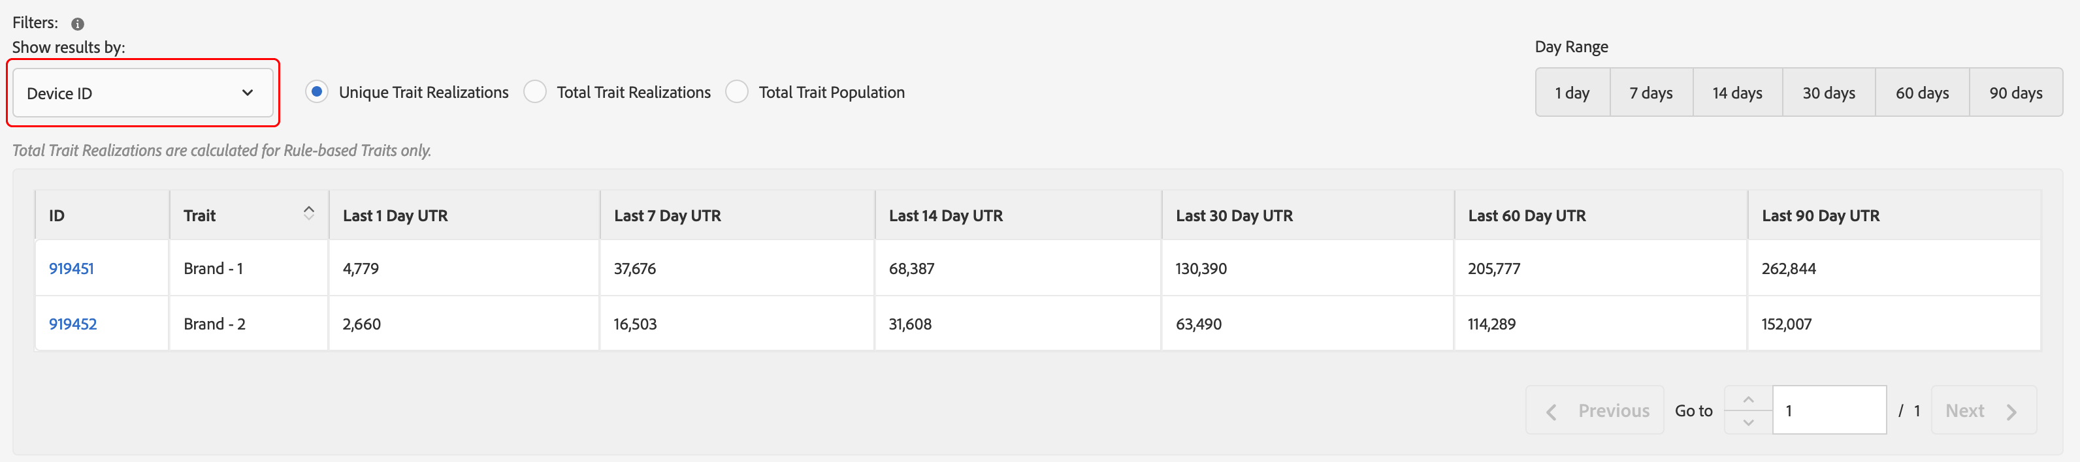This screenshot has width=2080, height=462.
Task: Open trait ID 919451 link
Action: [71, 268]
